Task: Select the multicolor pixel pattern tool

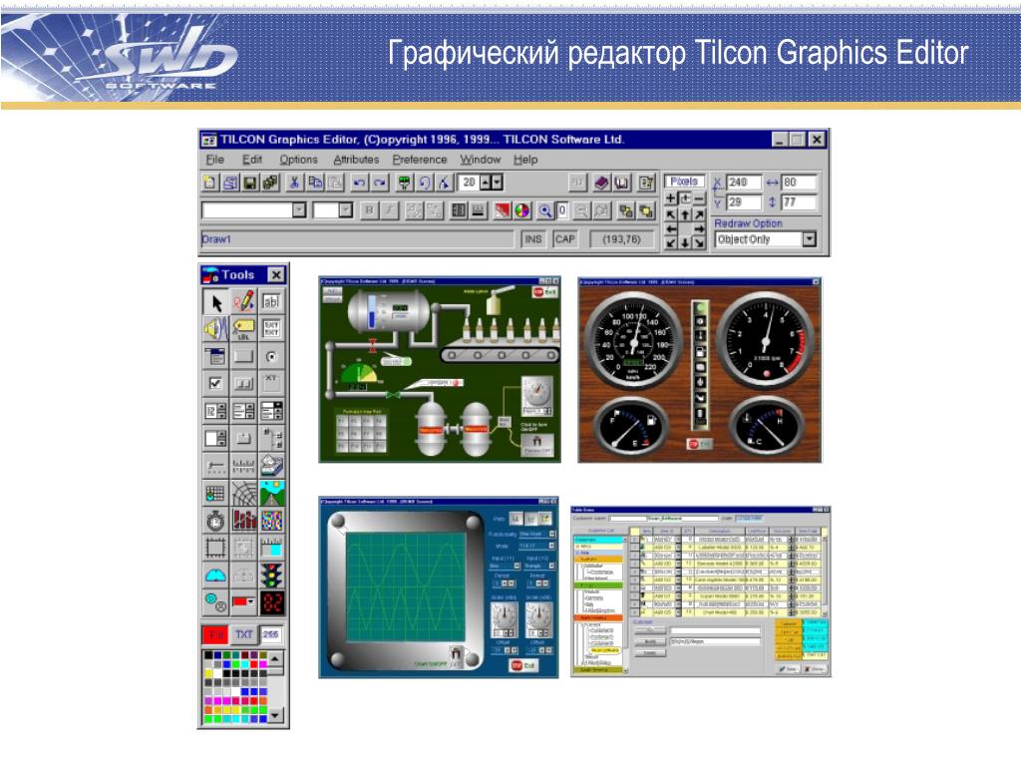Action: [x=271, y=521]
